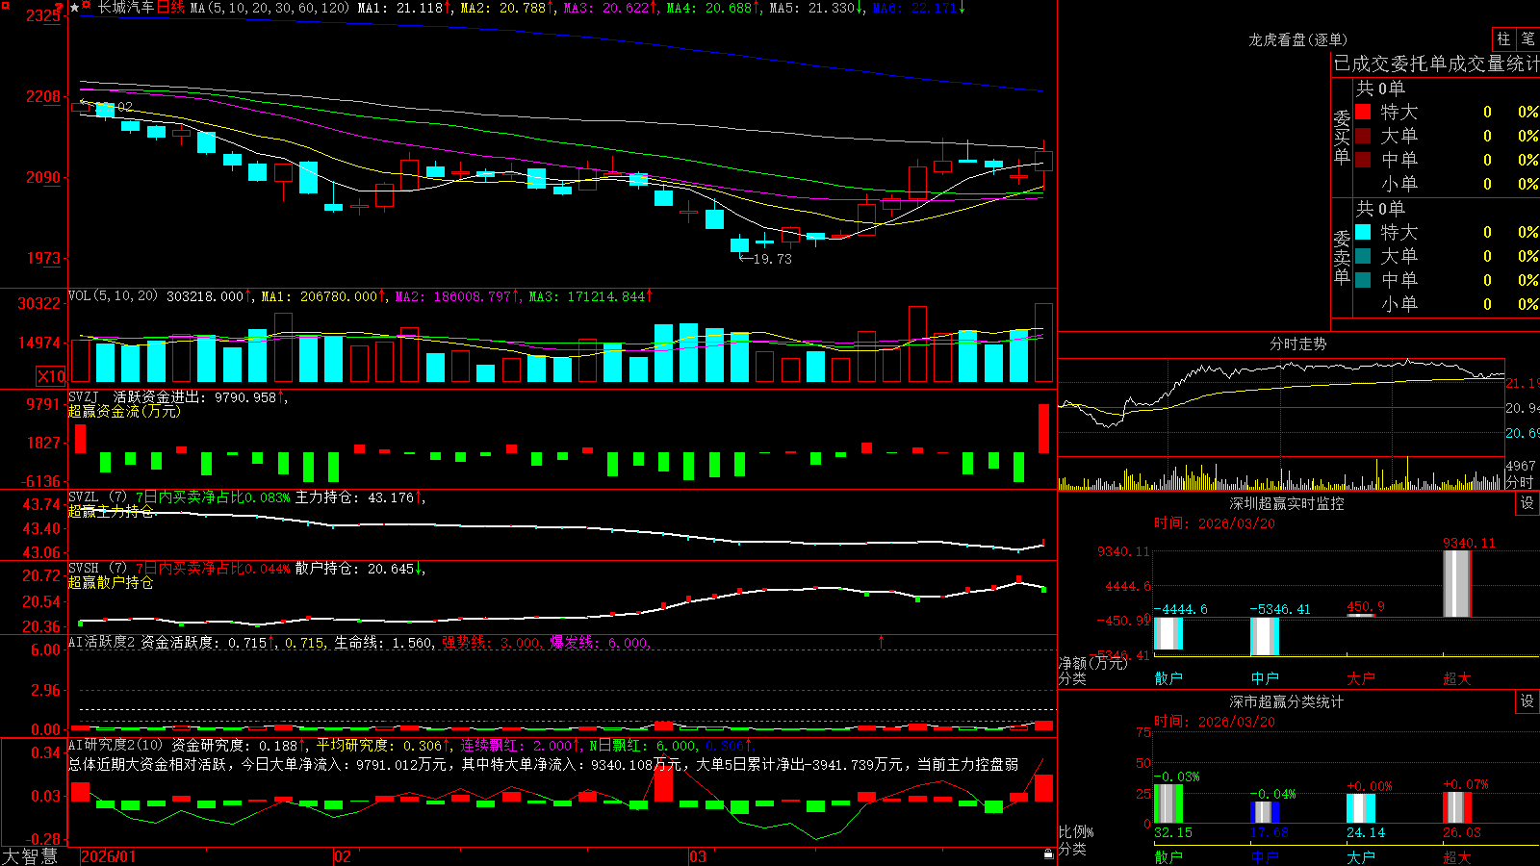Click the 2026/01 date marker
Image resolution: width=1540 pixels, height=866 pixels.
(x=109, y=856)
